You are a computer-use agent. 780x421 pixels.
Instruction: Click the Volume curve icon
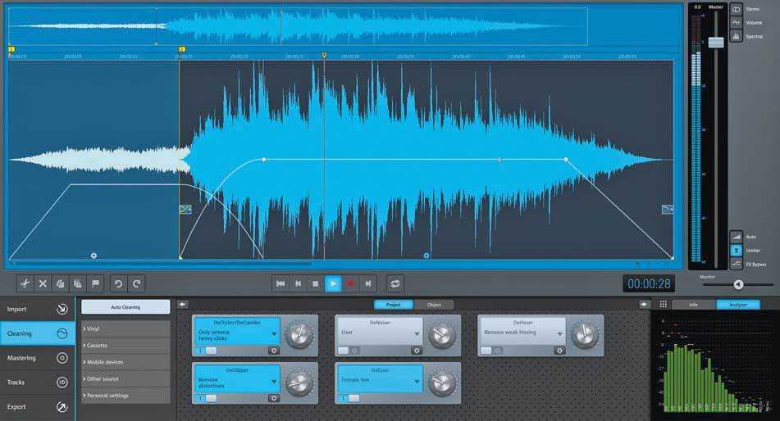736,23
